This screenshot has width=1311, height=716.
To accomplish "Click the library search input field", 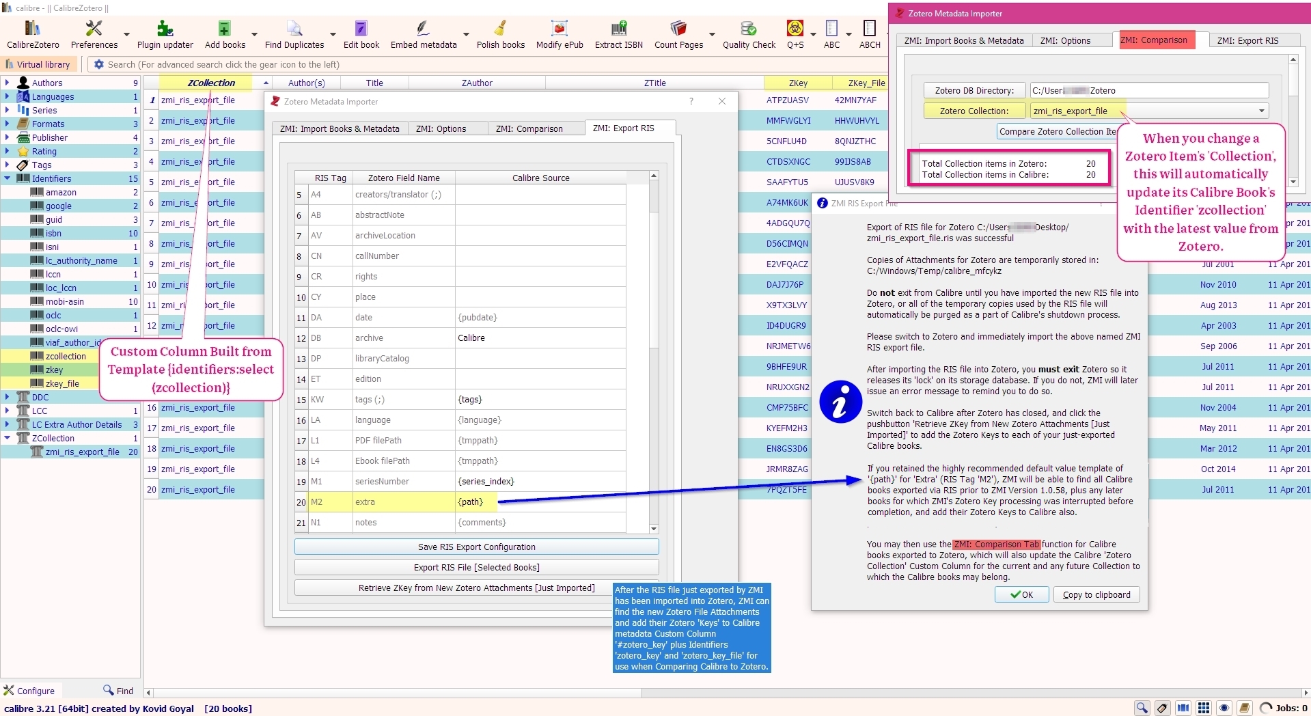I will click(x=410, y=64).
